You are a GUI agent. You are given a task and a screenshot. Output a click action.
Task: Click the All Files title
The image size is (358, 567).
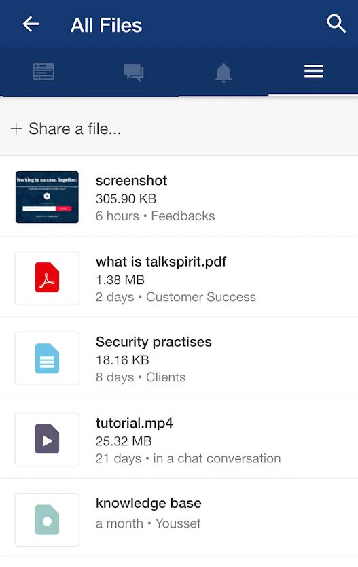pyautogui.click(x=106, y=25)
